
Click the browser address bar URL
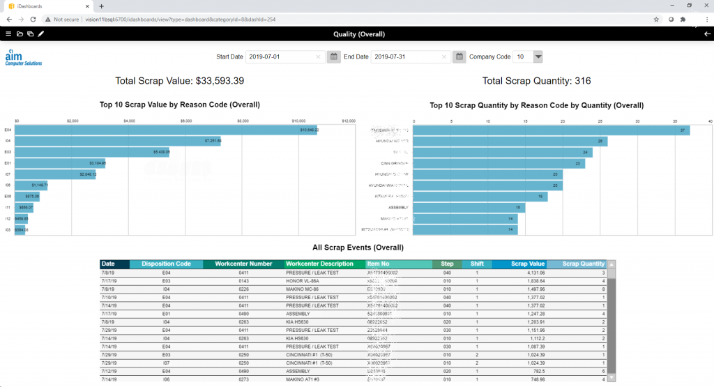(x=181, y=19)
